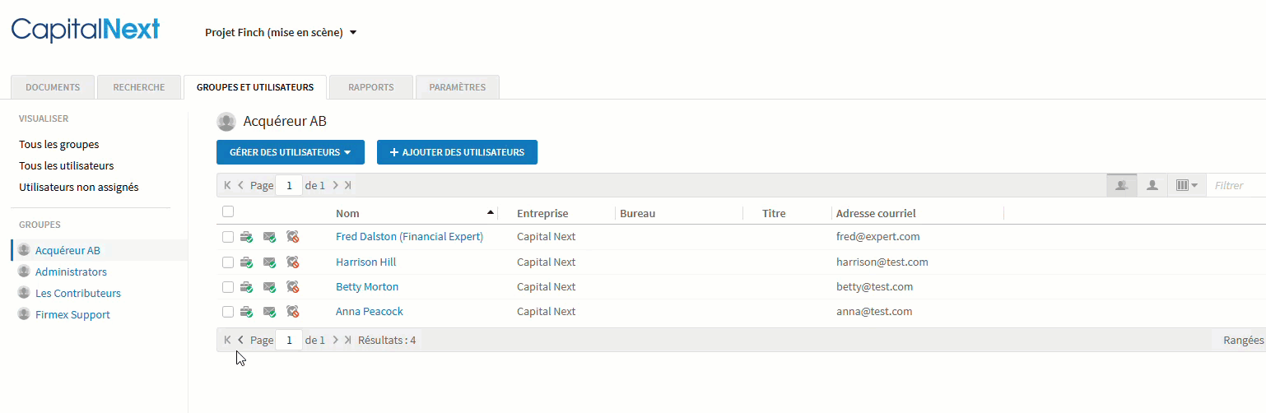Select the Groupes et utilisateurs tab
1266x413 pixels.
pos(255,87)
